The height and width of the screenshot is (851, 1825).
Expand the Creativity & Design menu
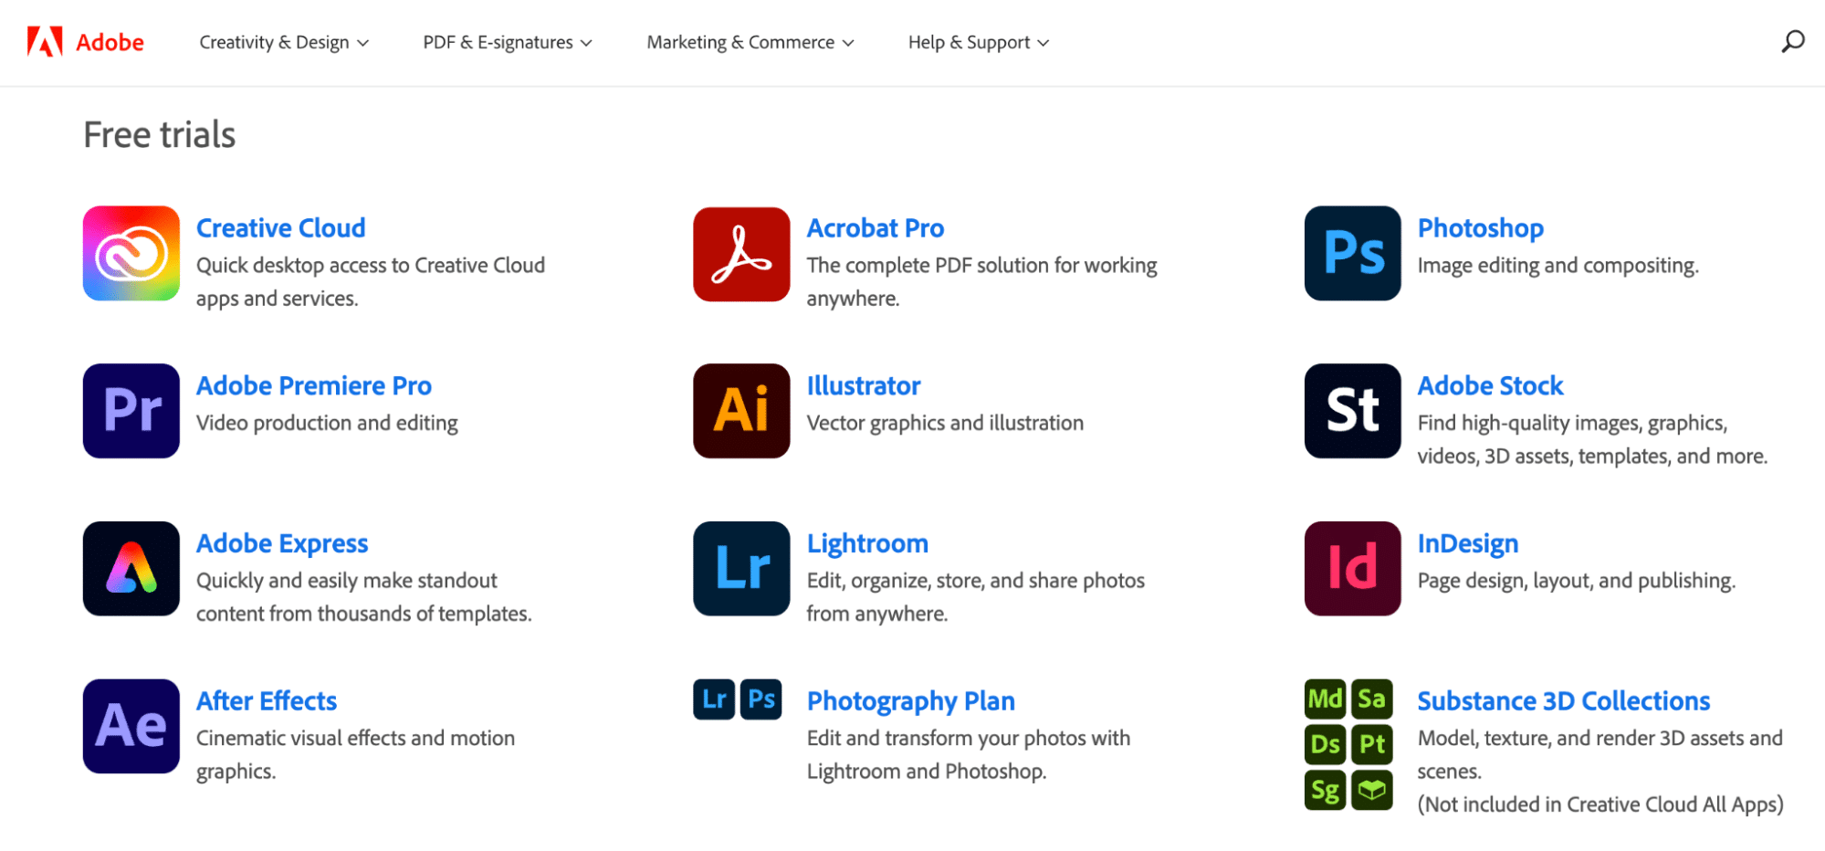point(284,42)
